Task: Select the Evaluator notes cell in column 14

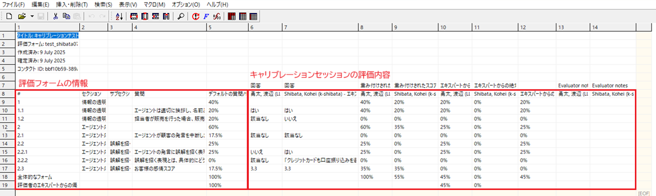Action: pyautogui.click(x=613, y=85)
